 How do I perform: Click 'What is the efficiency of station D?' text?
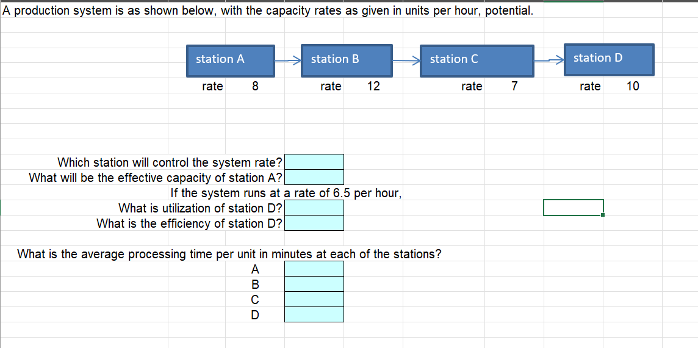tap(190, 223)
